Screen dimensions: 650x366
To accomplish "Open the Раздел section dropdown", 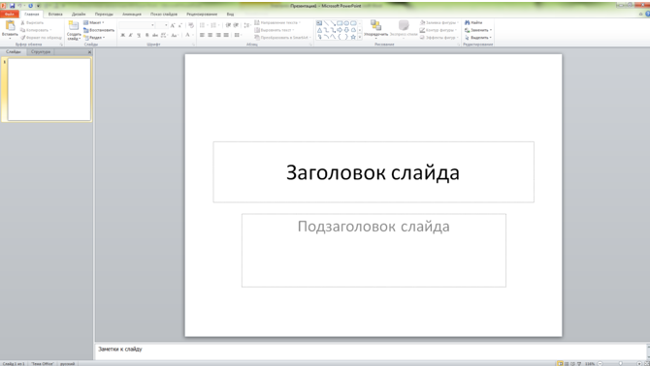I will (94, 38).
